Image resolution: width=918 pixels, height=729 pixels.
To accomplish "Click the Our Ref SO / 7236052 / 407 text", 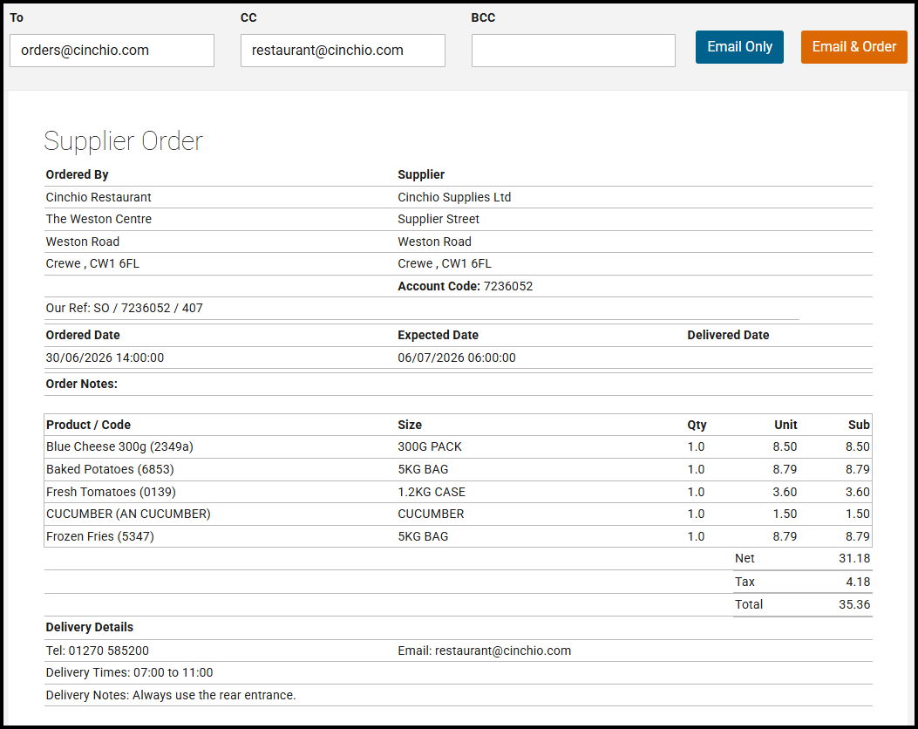I will pyautogui.click(x=124, y=308).
